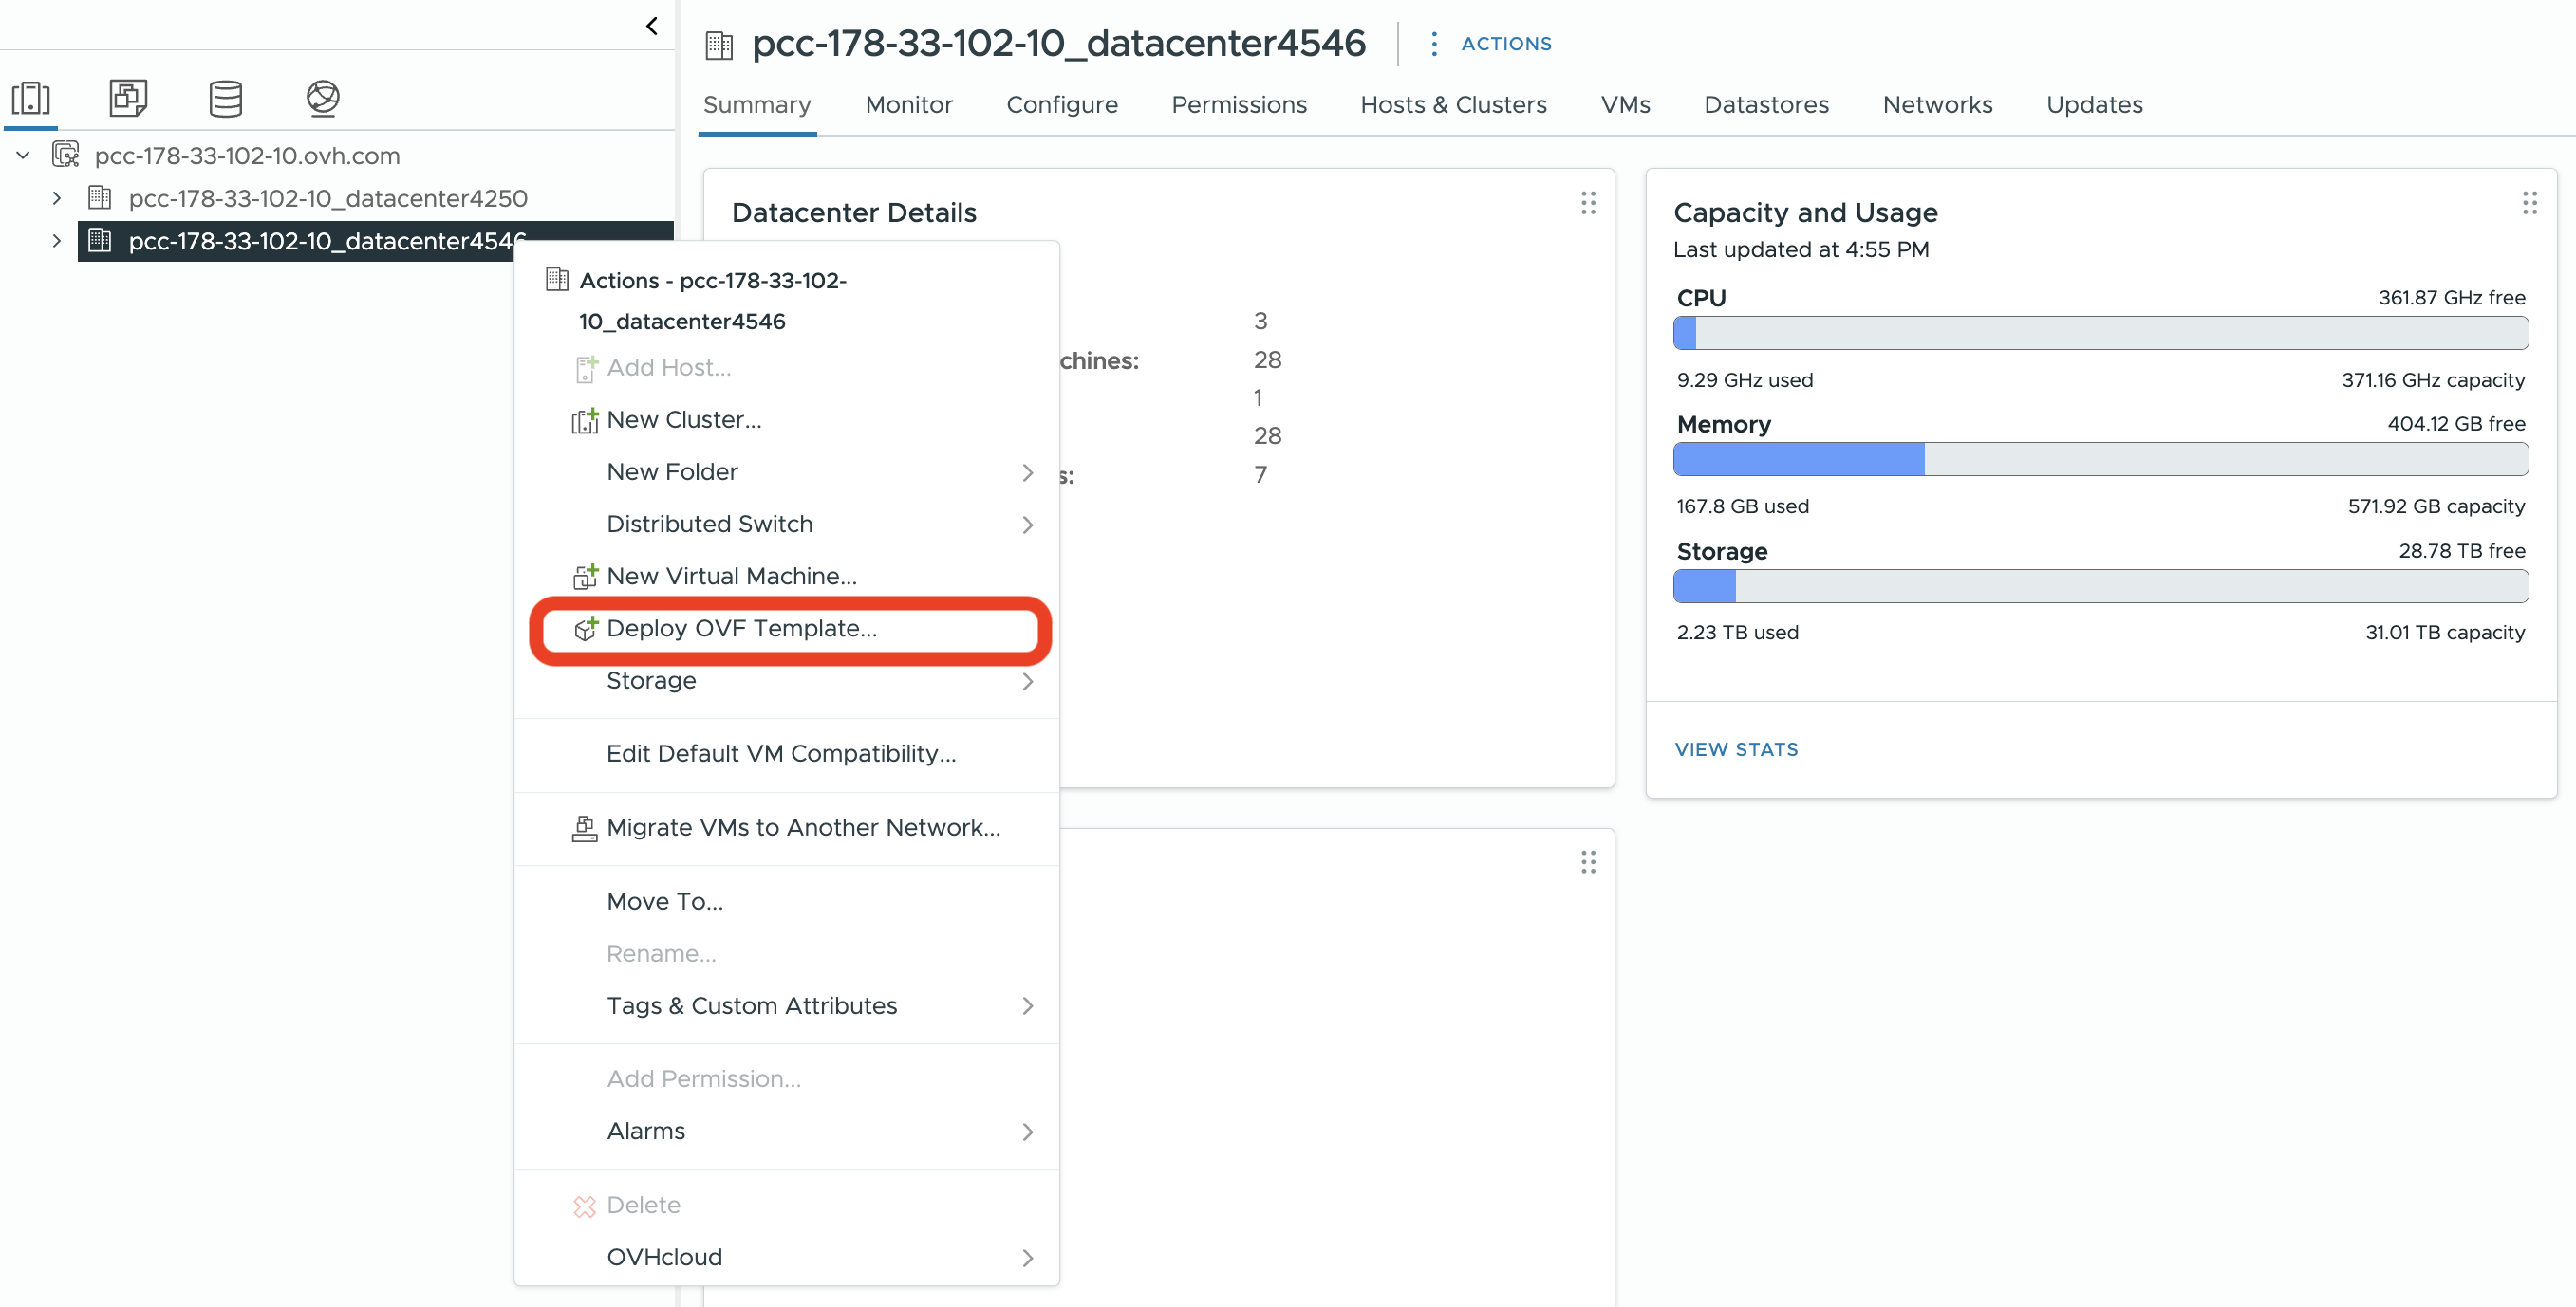Select pcc-178-33-102-10_datacenter4250 in the tree

coord(328,199)
